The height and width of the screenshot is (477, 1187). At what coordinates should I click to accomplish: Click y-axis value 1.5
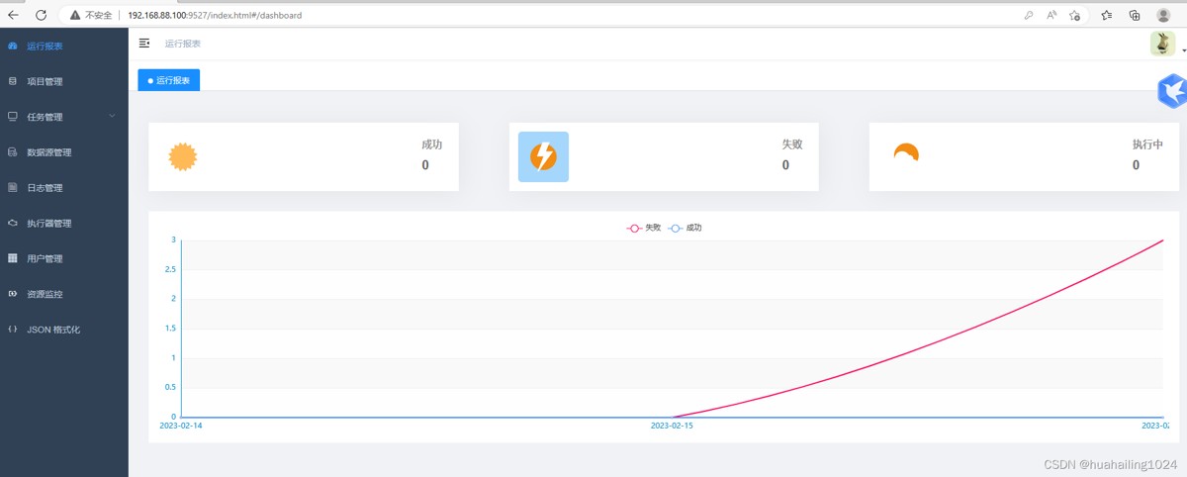[x=170, y=328]
